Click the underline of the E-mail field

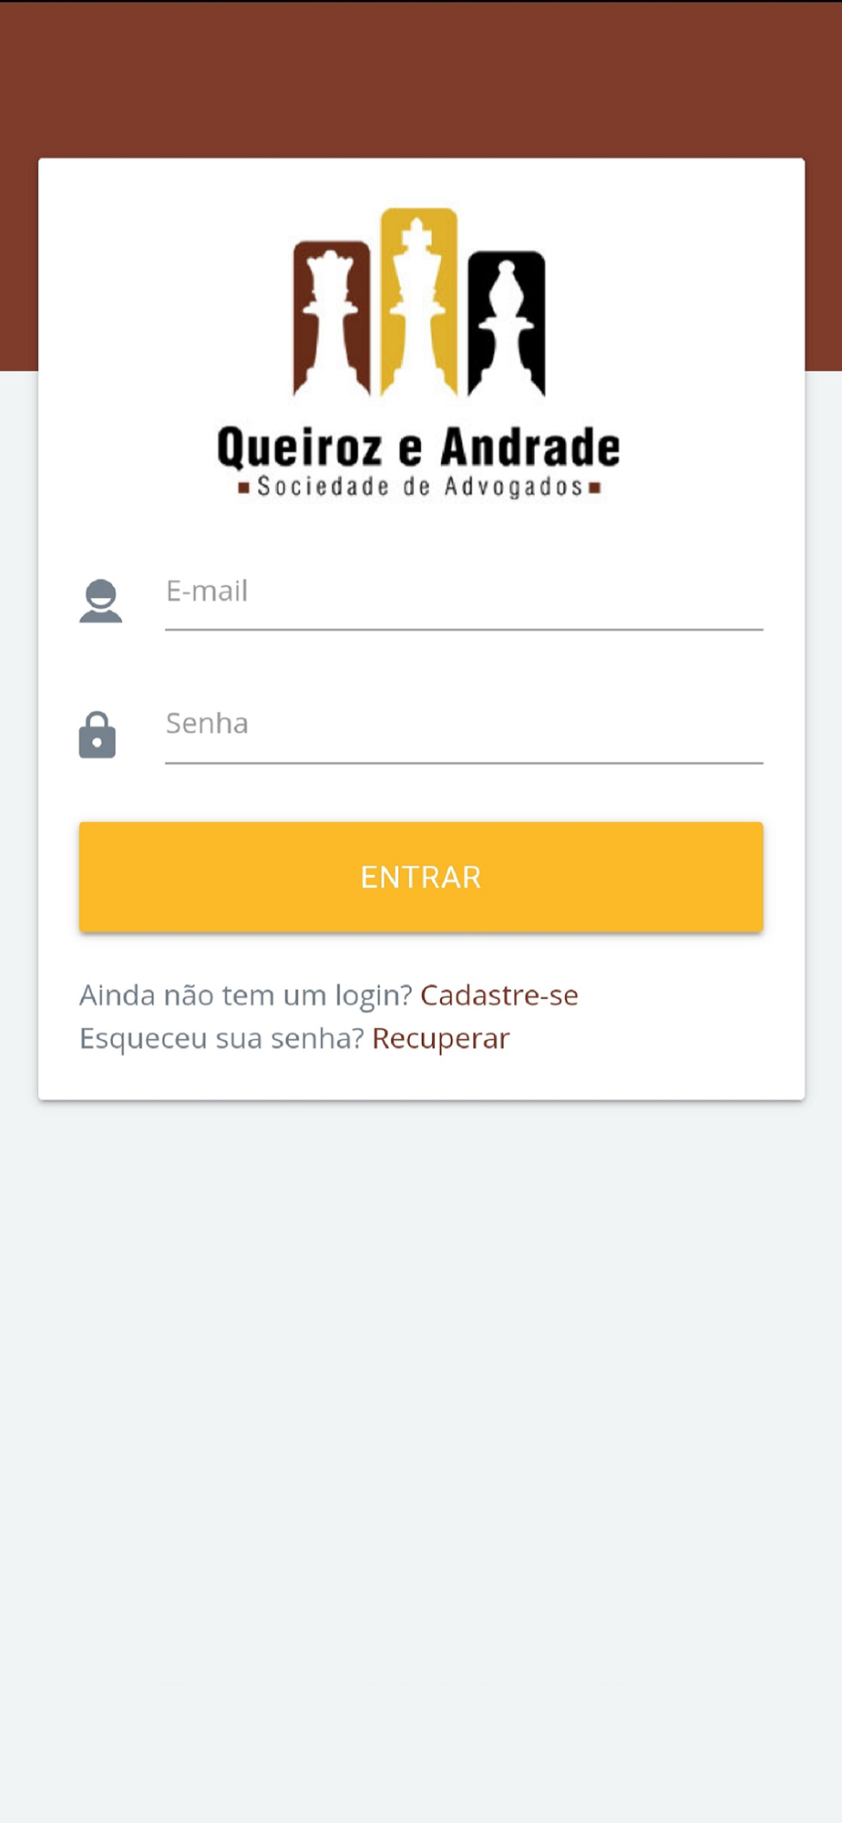464,629
